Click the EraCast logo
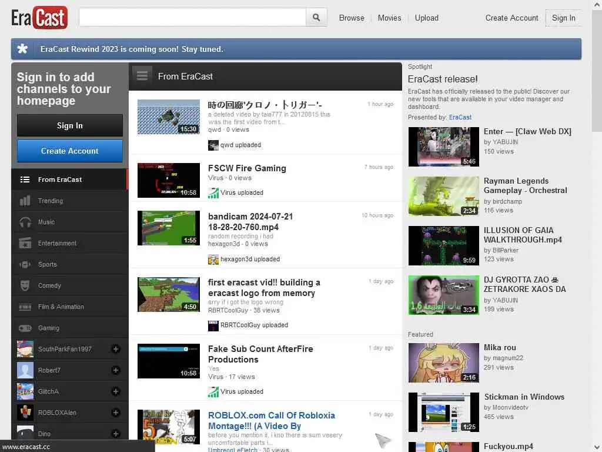This screenshot has width=602, height=452. click(x=39, y=18)
